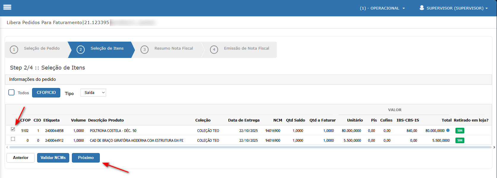
Task: Switch to Resumo Nota Fiscal step
Action: point(173,48)
